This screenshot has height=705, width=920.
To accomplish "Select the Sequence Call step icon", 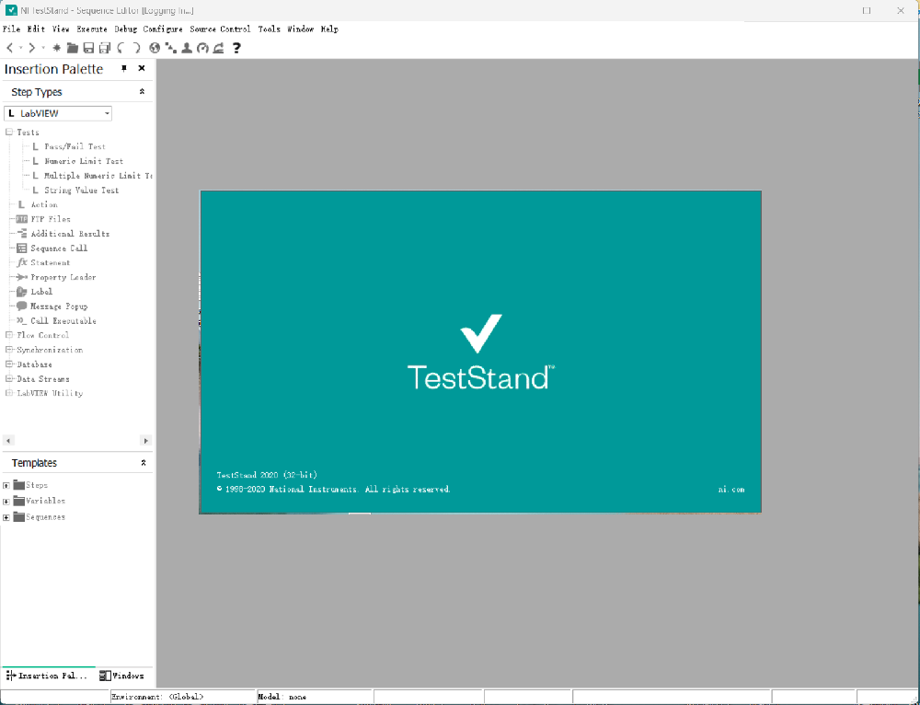I will pos(22,248).
